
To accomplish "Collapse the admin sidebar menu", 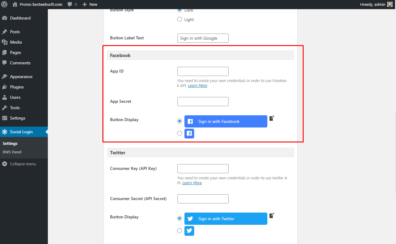I will tap(24, 164).
